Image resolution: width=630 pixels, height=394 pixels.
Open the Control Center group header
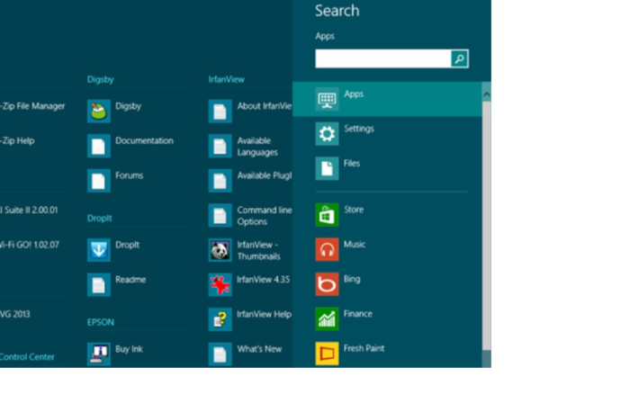click(27, 357)
